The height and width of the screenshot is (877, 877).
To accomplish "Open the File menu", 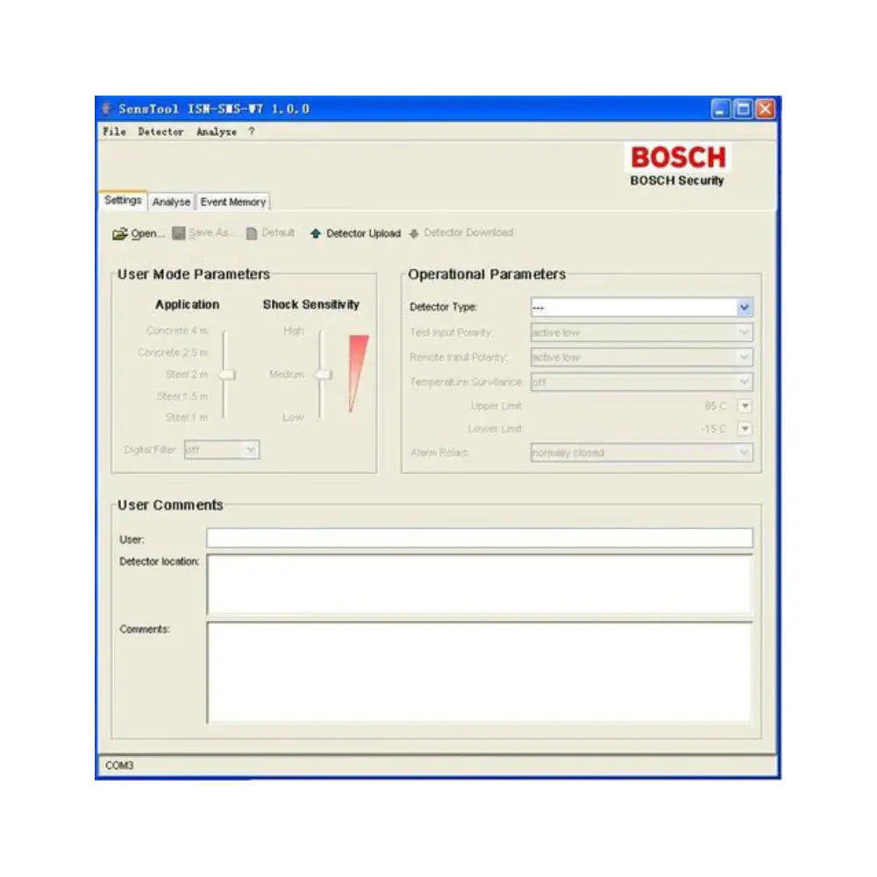I will pyautogui.click(x=114, y=132).
